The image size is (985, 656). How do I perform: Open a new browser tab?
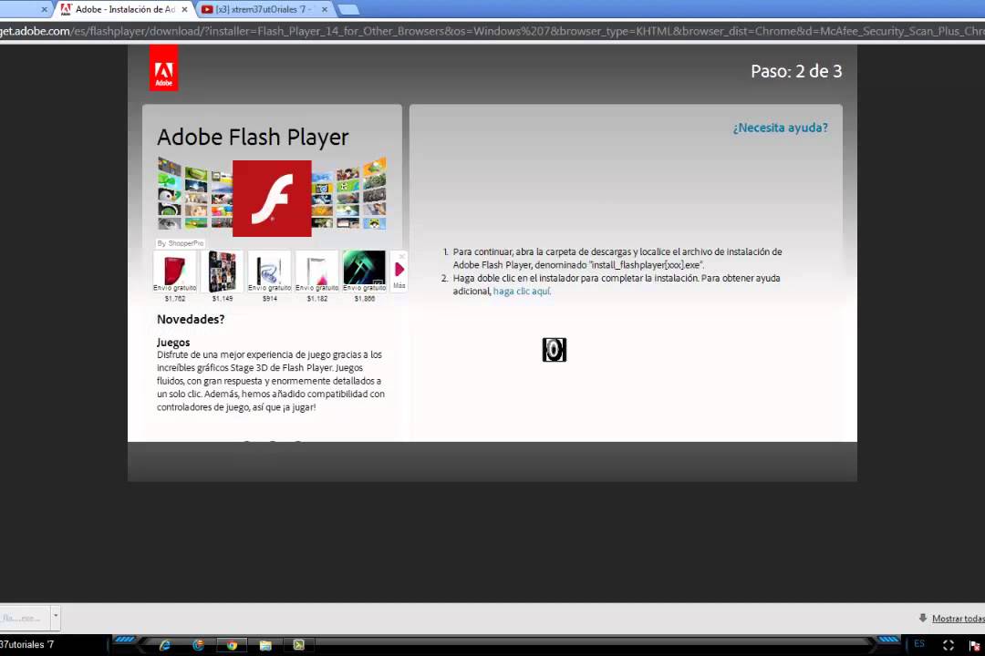(347, 9)
